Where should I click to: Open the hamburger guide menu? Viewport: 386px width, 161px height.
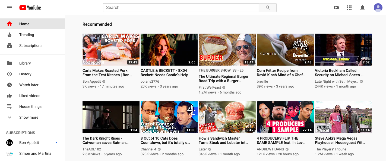pos(10,8)
